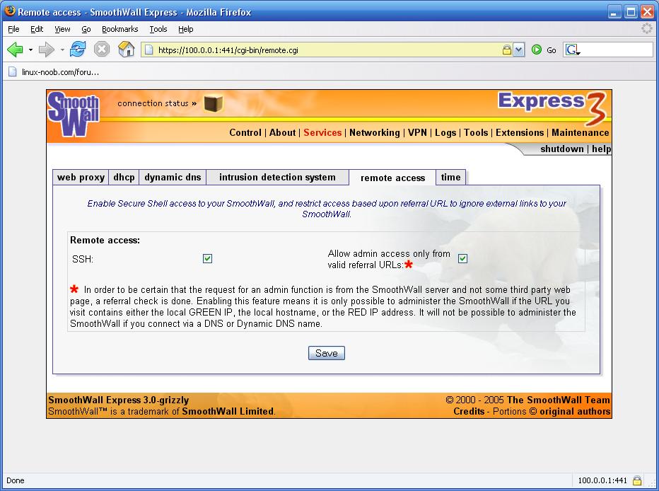This screenshot has width=659, height=491.
Task: Switch to the web proxy tab
Action: tap(81, 178)
